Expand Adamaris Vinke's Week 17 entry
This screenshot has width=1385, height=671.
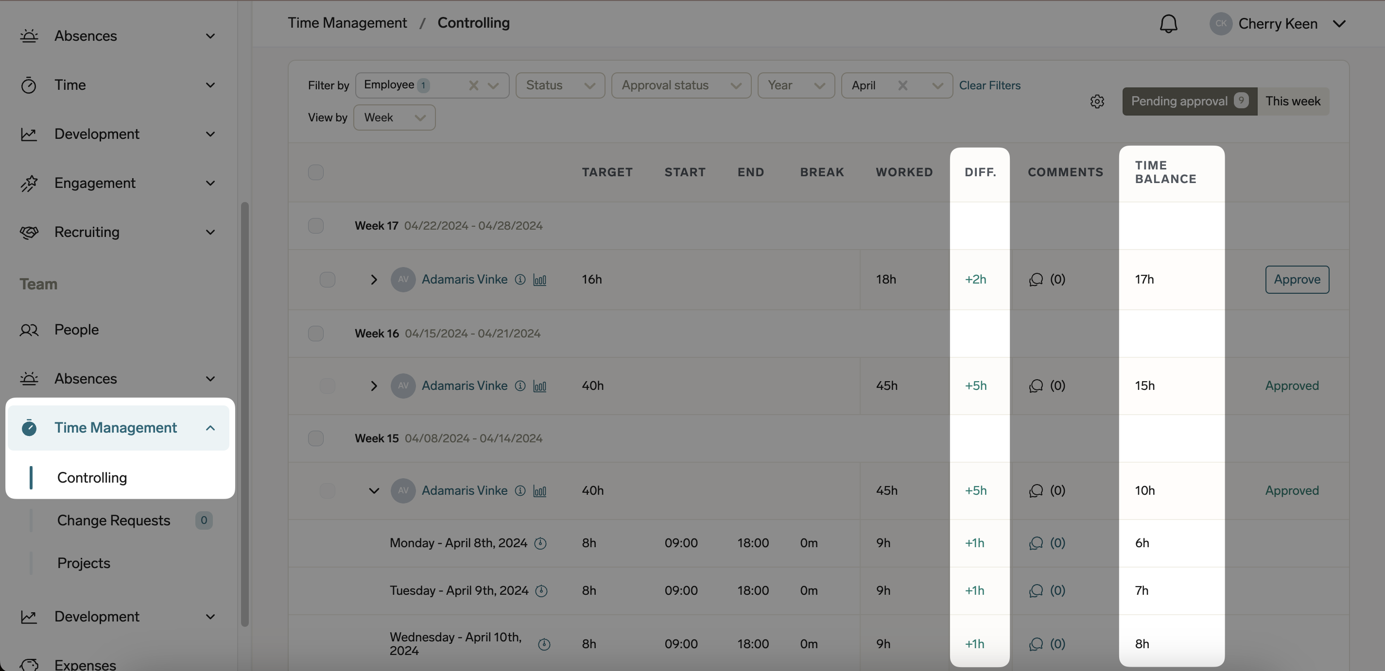[374, 279]
